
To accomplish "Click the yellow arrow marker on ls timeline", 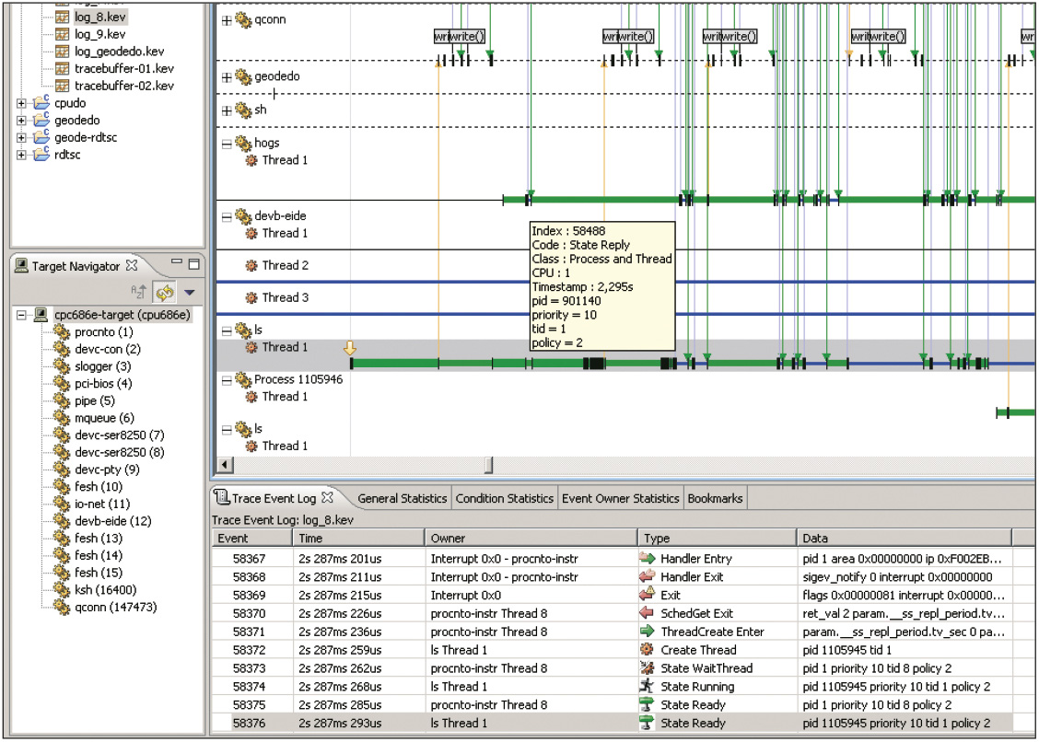I will click(x=350, y=348).
